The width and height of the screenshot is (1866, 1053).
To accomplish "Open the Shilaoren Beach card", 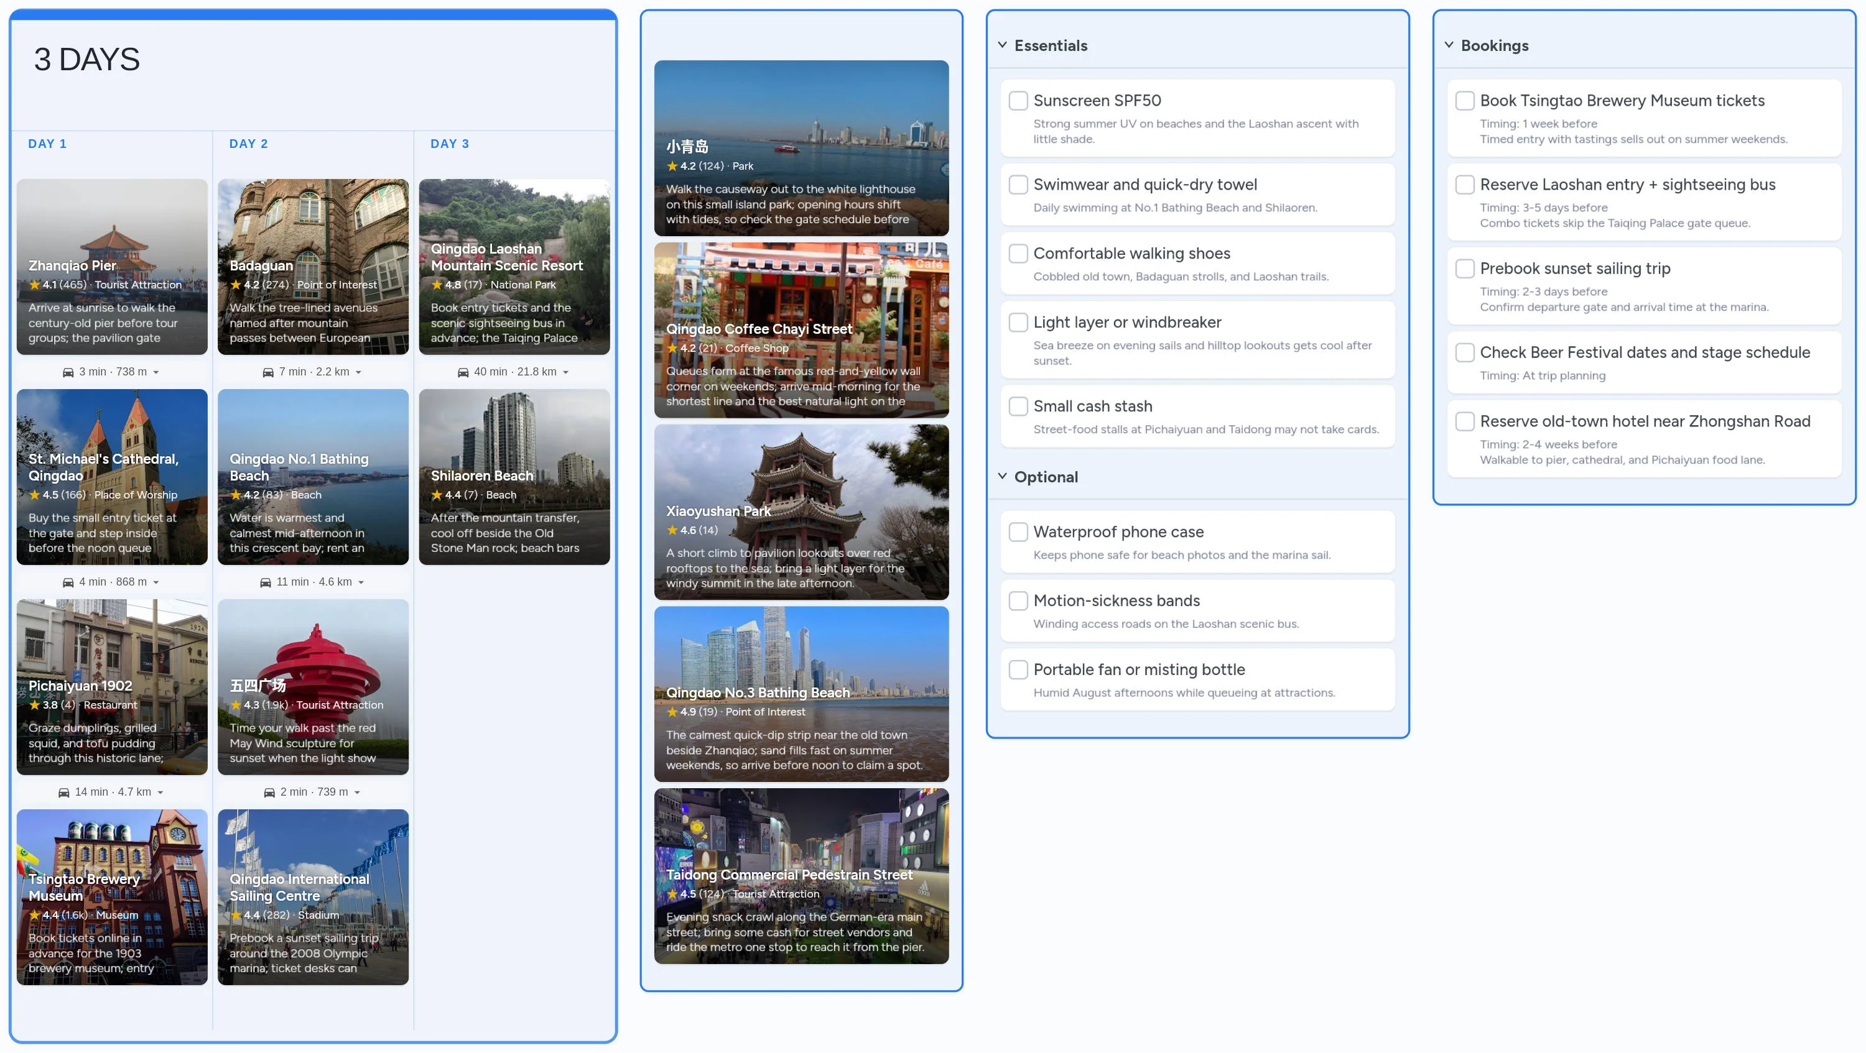I will (x=514, y=477).
